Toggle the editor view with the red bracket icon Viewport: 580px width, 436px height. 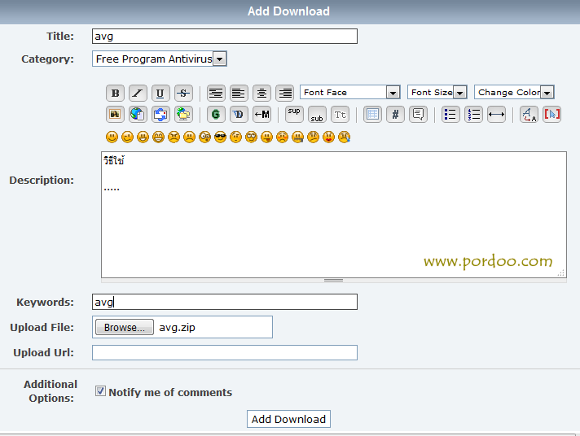[x=551, y=114]
